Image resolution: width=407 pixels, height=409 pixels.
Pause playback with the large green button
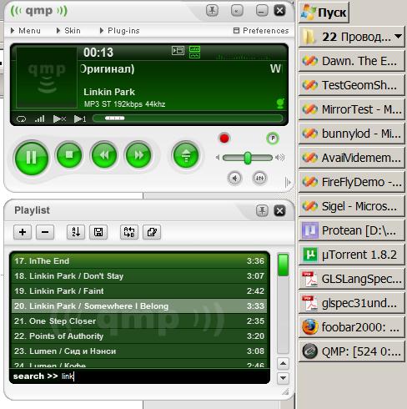pos(32,158)
